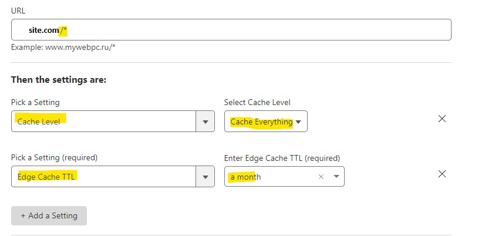Click the 'a month' value text
The height and width of the screenshot is (236, 485).
click(x=245, y=177)
